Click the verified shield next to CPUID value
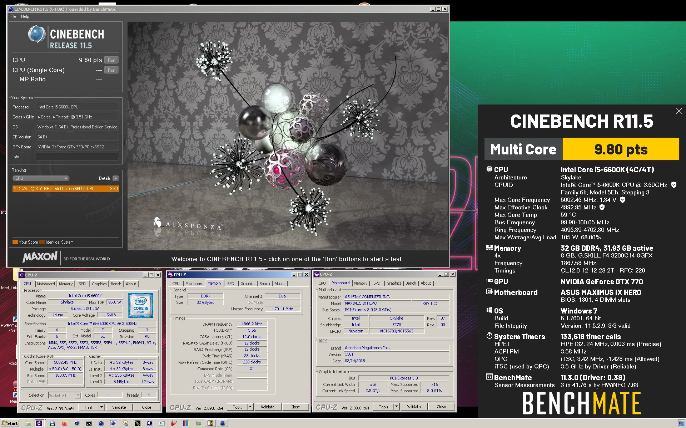This screenshot has height=428, width=686. point(673,185)
